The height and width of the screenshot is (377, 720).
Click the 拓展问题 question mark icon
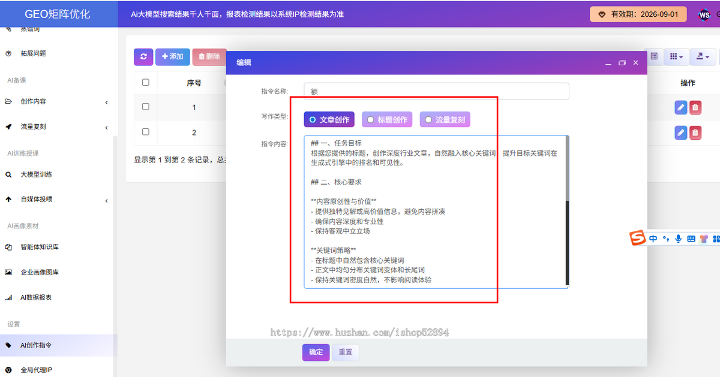point(8,53)
